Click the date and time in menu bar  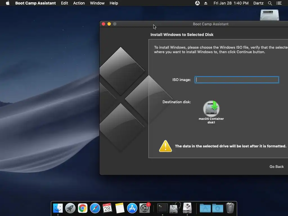[x=231, y=3]
